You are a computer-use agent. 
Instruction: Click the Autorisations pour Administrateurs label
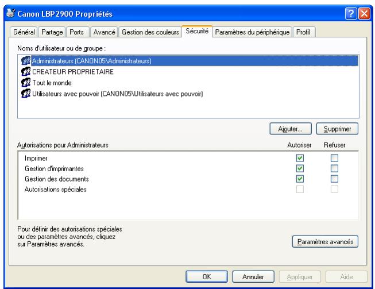pos(63,145)
